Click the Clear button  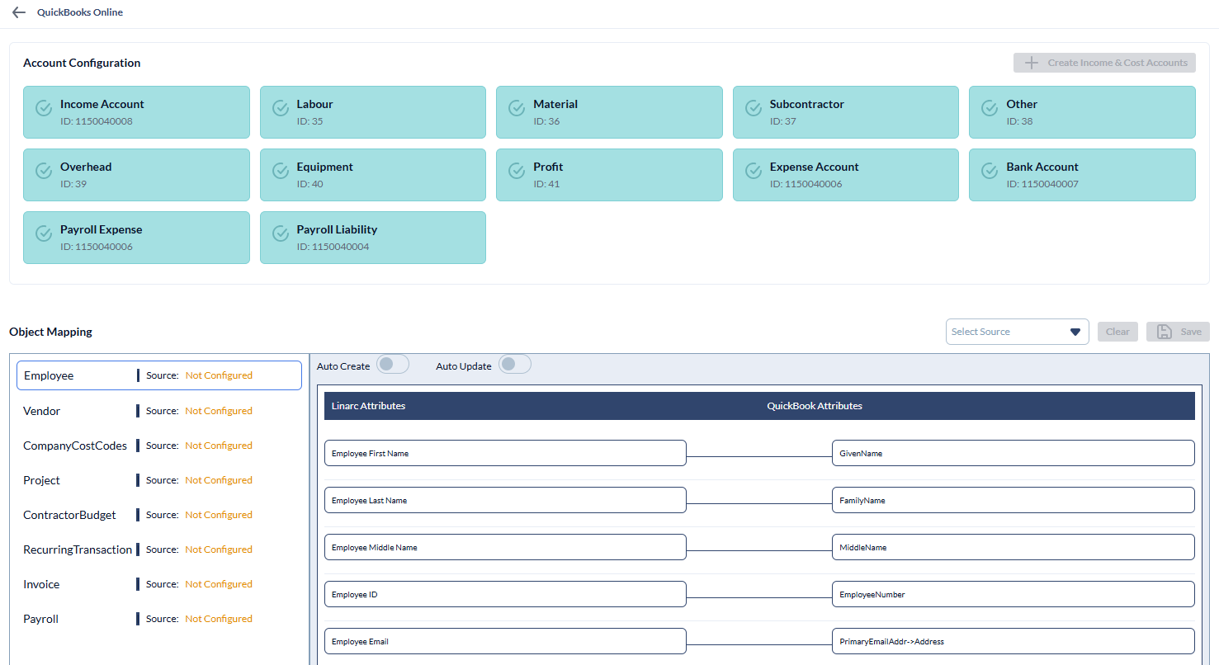[1117, 332]
